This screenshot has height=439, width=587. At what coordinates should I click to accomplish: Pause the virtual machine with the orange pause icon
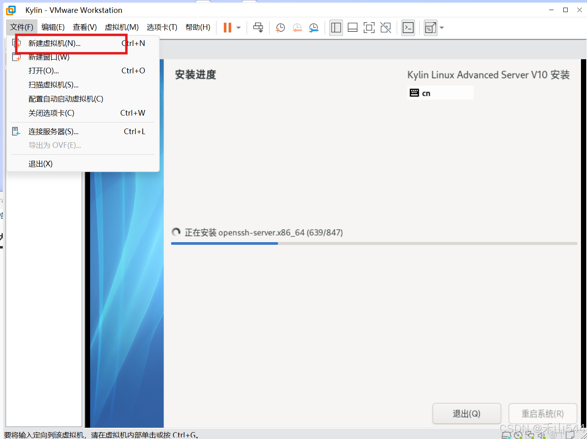[227, 27]
